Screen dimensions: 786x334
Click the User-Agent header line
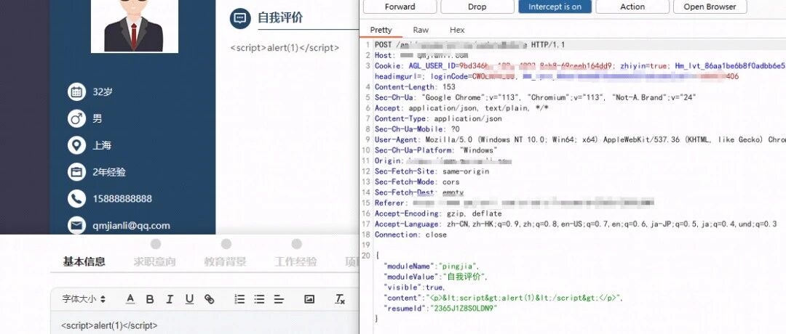coord(581,139)
